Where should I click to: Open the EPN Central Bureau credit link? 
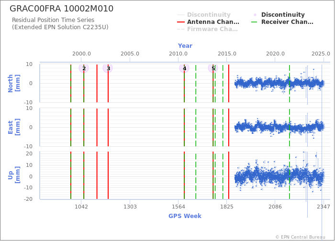click(x=300, y=237)
